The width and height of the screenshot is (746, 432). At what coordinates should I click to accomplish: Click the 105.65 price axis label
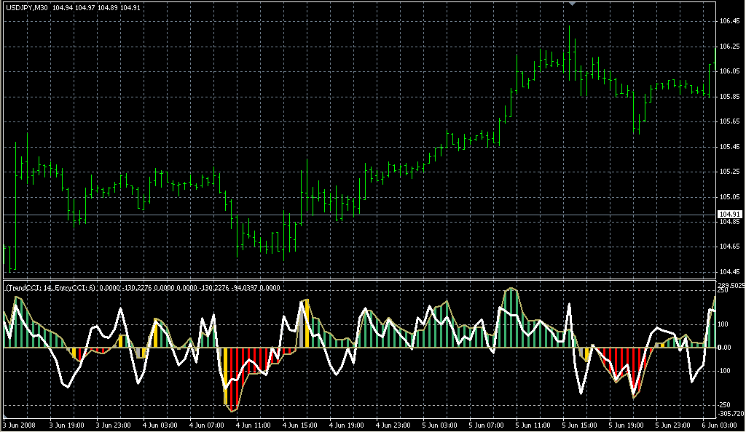(x=729, y=121)
